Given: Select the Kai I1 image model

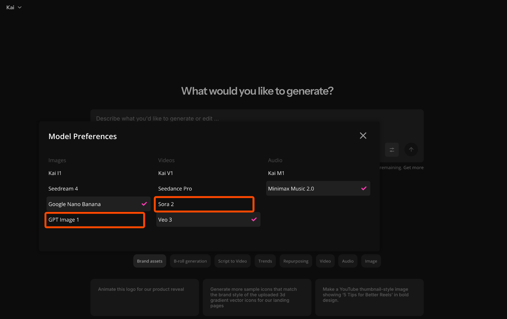Looking at the screenshot, I should pyautogui.click(x=55, y=173).
